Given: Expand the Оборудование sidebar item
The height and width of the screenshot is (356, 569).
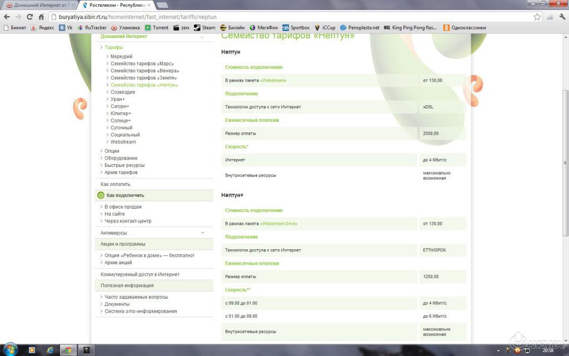Looking at the screenshot, I should [121, 159].
